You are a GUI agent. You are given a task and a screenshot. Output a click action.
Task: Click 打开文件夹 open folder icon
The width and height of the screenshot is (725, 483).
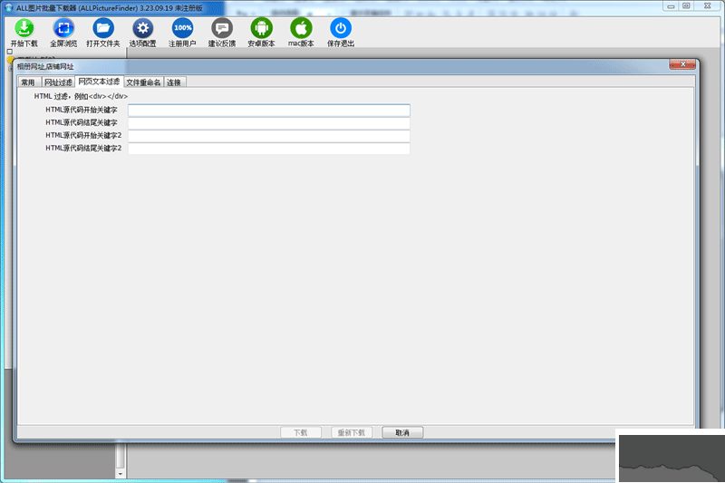coord(103,28)
